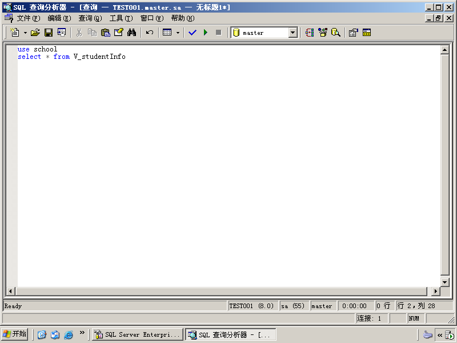Screen dimensions: 457x343
Task: Click the horizontal scrollbar right arrow
Action: pyautogui.click(x=436, y=291)
